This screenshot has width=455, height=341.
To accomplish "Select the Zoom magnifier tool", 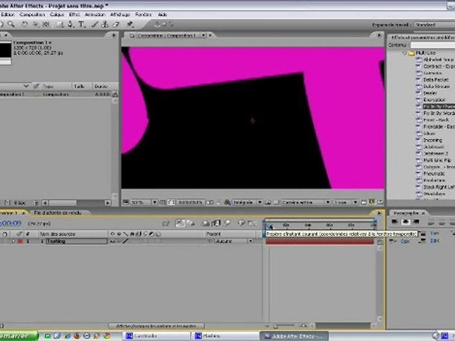I will coord(11,24).
